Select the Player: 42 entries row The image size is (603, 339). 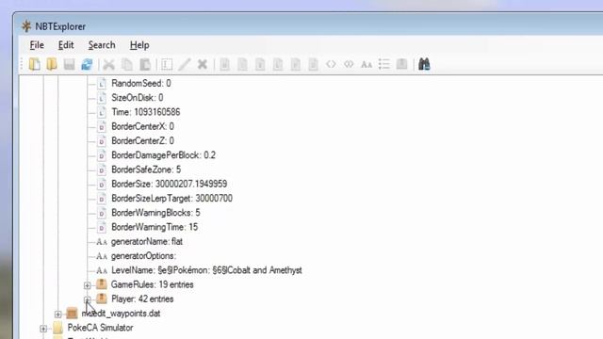coord(142,299)
